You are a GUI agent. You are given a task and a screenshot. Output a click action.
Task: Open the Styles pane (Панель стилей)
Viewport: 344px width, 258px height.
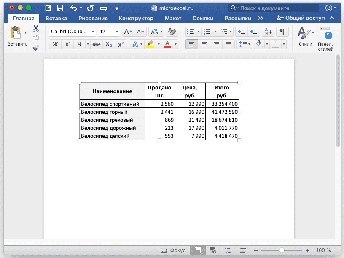point(325,39)
